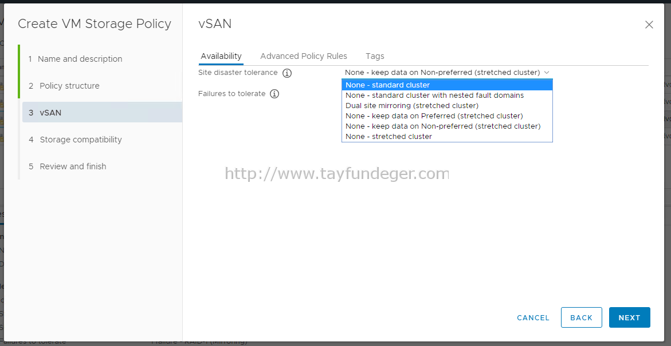The width and height of the screenshot is (671, 346).
Task: Click the 'Site disaster tolerance' label
Action: tap(238, 73)
